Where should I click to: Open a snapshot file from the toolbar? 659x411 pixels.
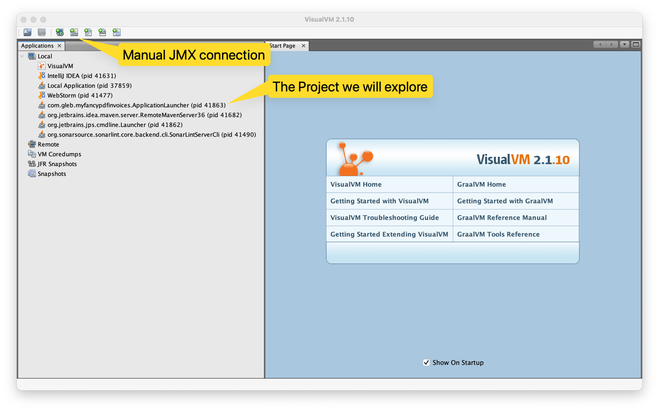[27, 32]
